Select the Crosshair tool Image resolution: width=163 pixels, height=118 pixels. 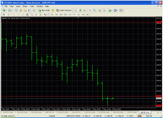[9, 15]
